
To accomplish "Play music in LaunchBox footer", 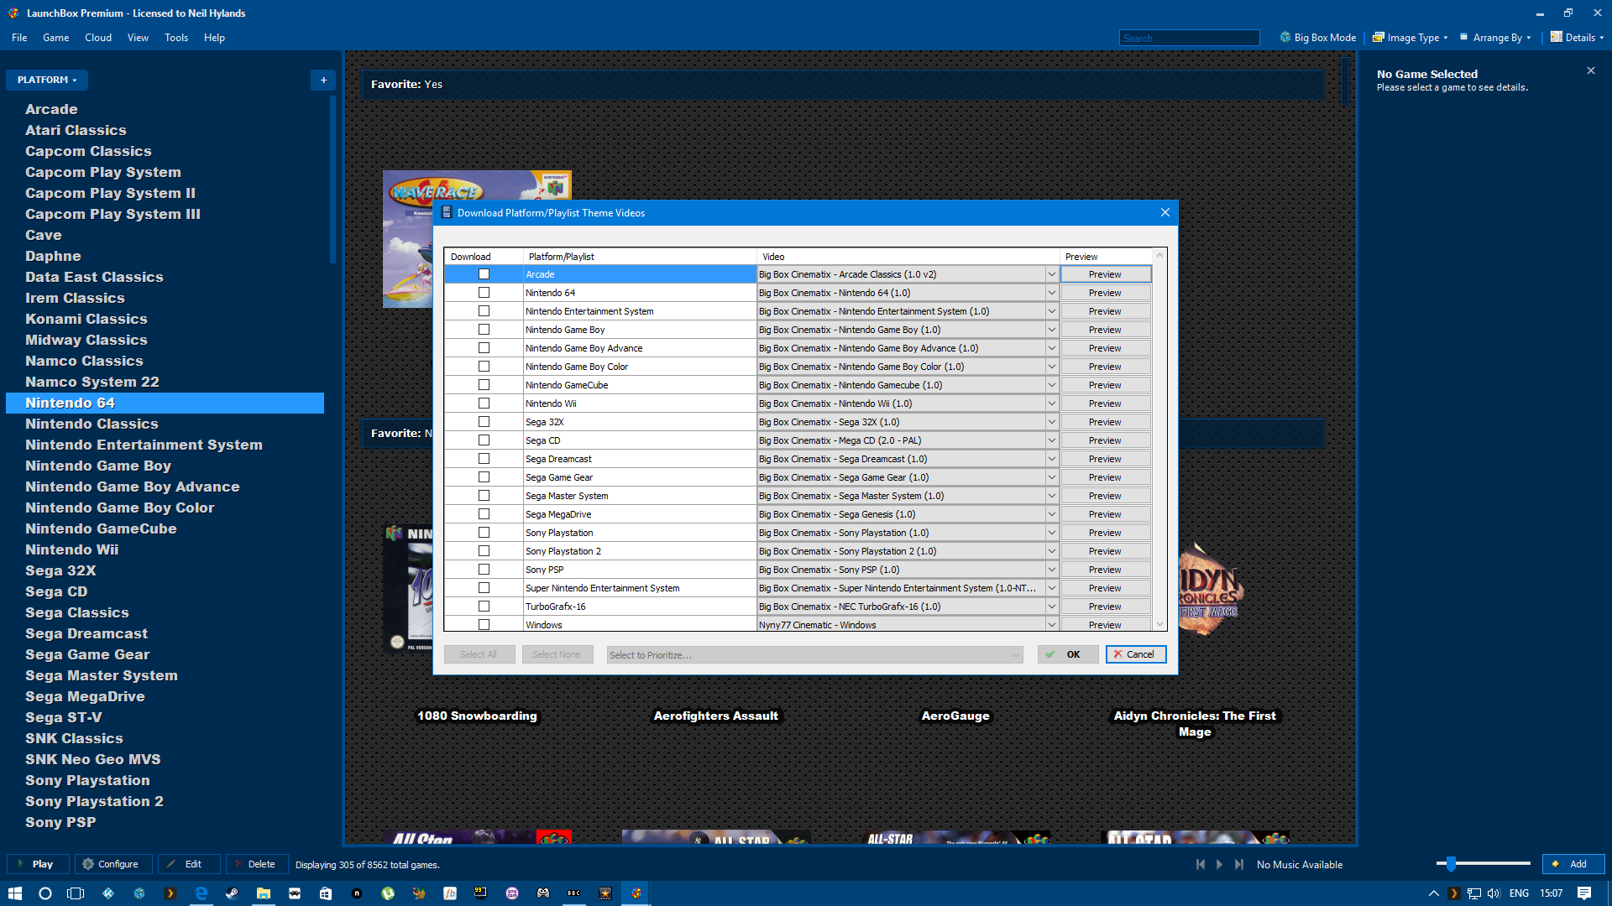I will 1220,864.
